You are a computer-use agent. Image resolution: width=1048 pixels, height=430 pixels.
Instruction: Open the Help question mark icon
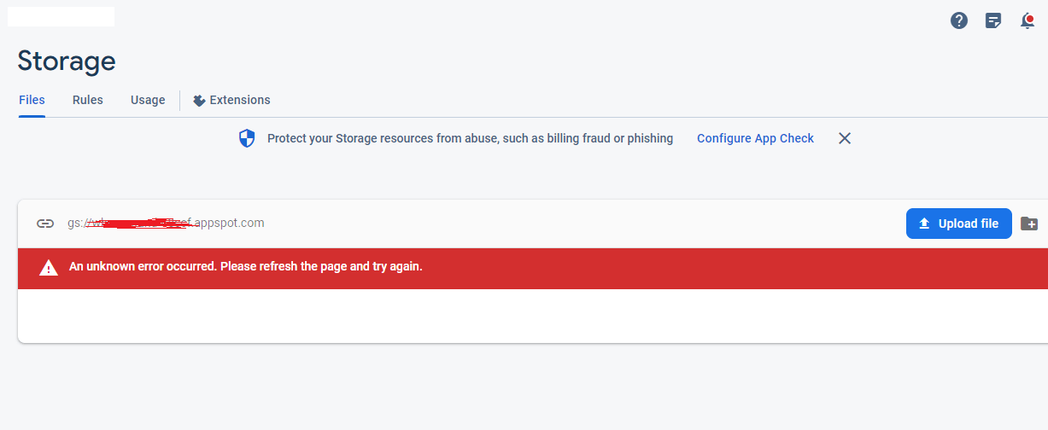959,20
